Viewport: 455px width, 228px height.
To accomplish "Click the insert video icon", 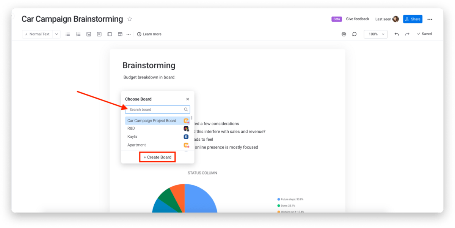I will (99, 34).
